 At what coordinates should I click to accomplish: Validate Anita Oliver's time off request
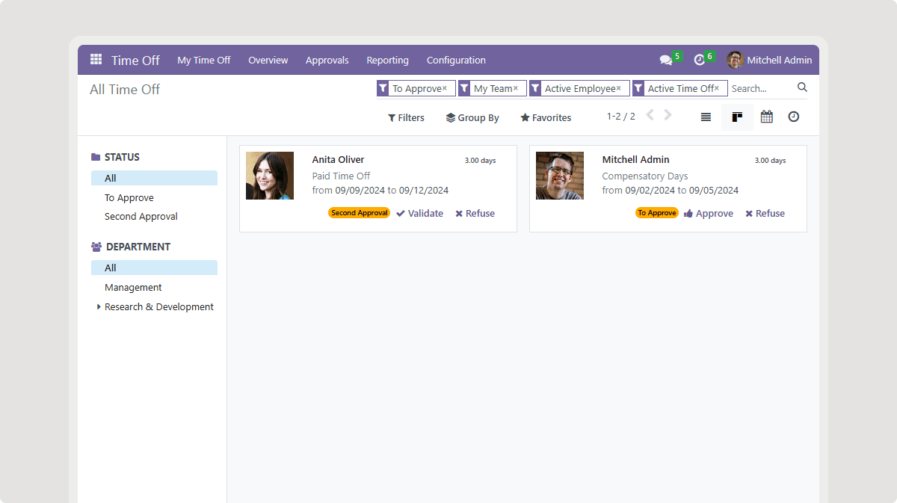[419, 214]
